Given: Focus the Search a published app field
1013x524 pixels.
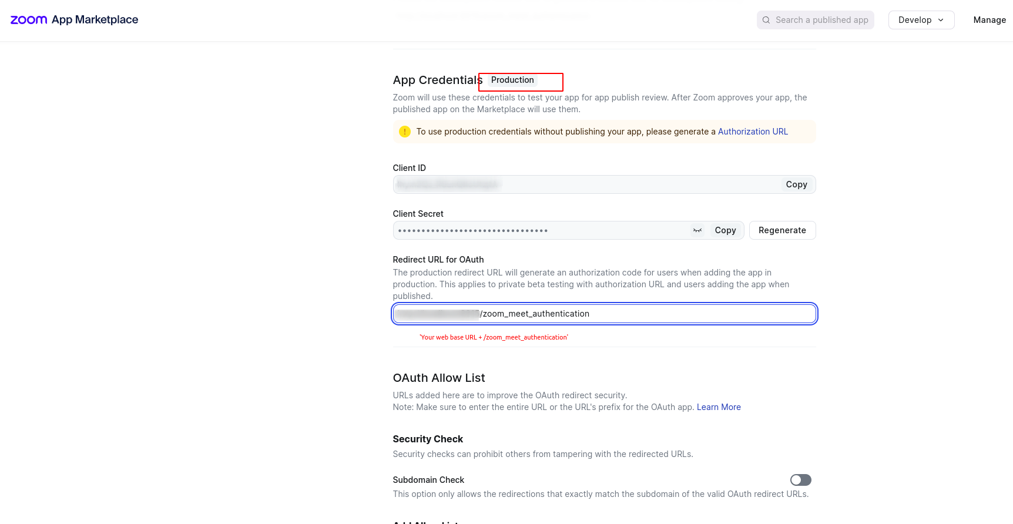Looking at the screenshot, I should pos(821,20).
